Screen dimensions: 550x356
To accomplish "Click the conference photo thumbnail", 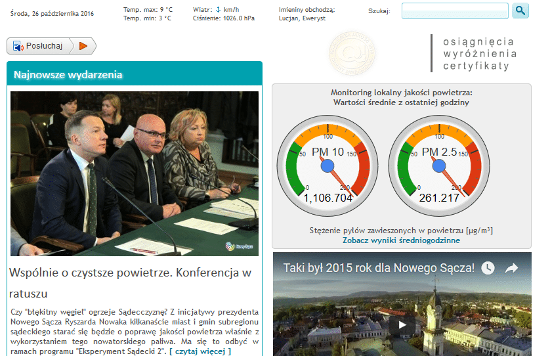I will 135,173.
